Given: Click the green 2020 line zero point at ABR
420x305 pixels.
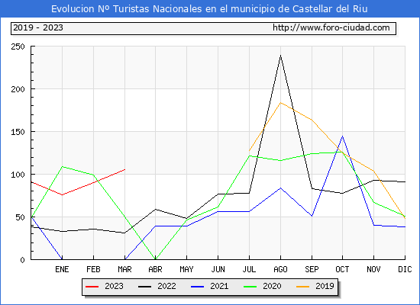Looking at the screenshot, I should click(155, 259).
